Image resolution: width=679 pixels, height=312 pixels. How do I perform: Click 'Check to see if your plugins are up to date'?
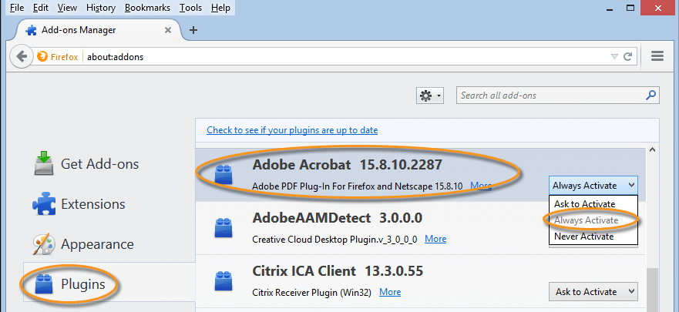292,130
